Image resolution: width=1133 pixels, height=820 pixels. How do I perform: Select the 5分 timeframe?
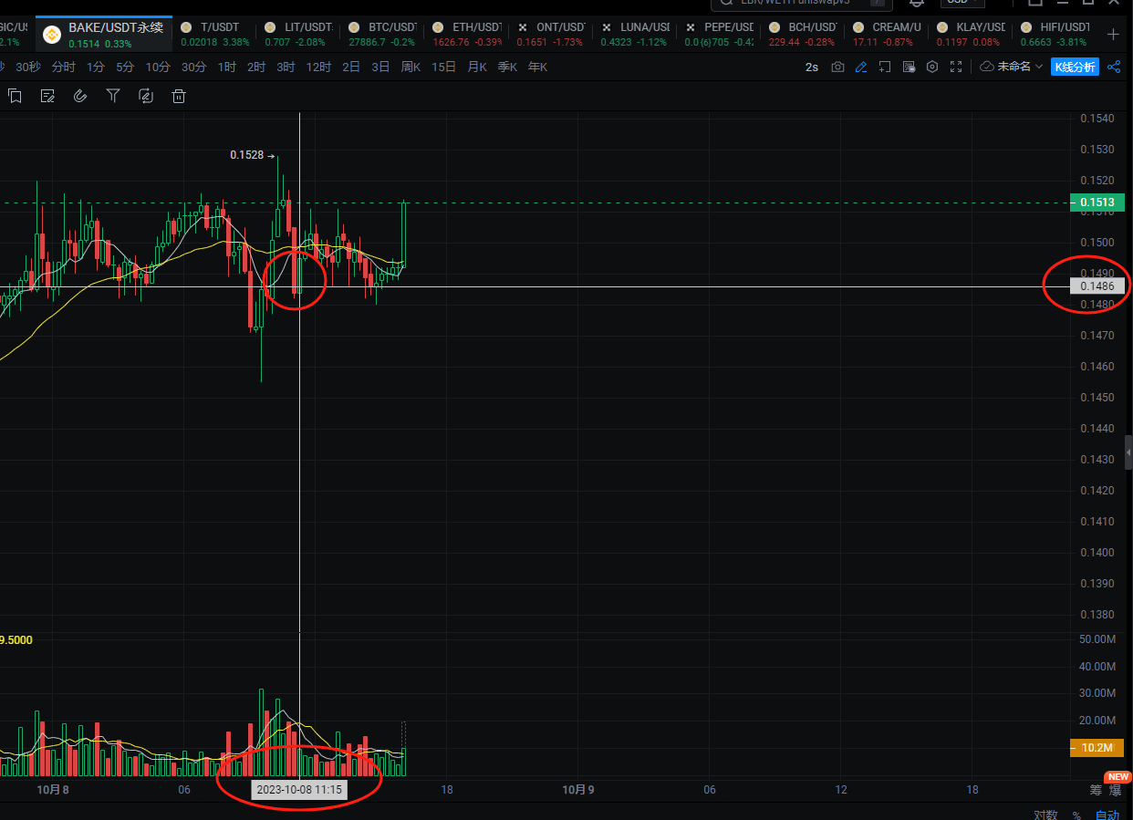[125, 67]
